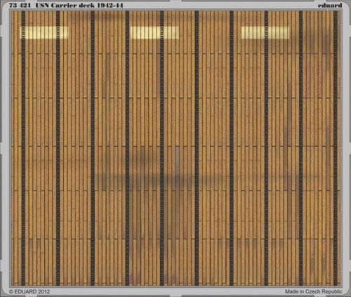The width and height of the screenshot is (351, 297).
Task: Click the leftmost black tie-down strip
Action: [23, 148]
